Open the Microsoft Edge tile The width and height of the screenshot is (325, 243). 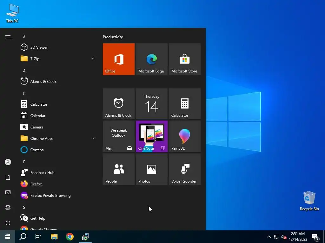[151, 59]
